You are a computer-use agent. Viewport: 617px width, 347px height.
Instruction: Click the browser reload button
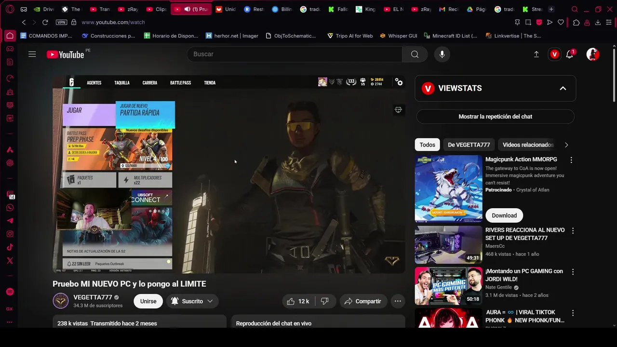(x=45, y=22)
